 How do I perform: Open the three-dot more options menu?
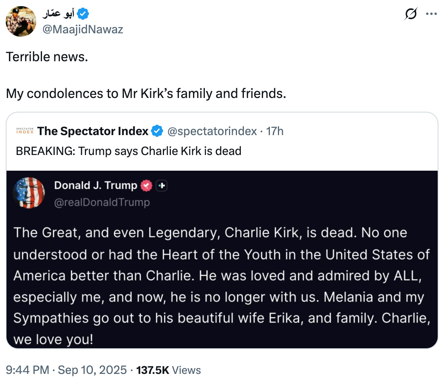pos(431,14)
